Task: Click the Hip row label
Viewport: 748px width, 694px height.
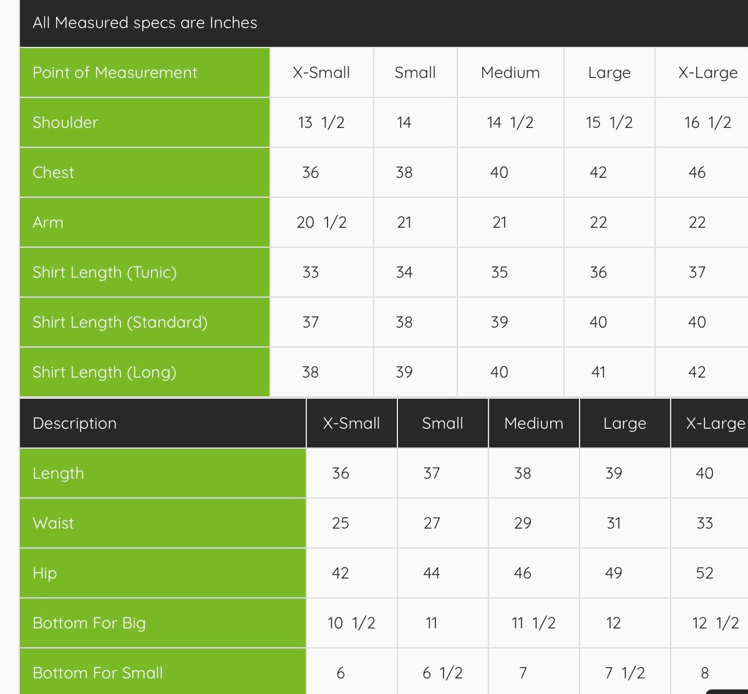Action: click(x=45, y=574)
